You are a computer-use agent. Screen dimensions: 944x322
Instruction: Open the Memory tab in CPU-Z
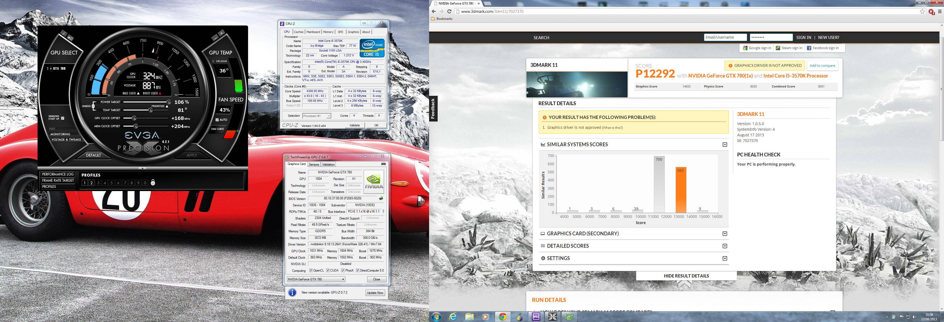point(328,32)
